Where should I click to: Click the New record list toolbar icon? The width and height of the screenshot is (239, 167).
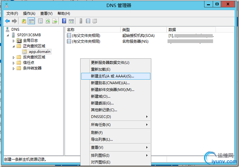pos(88,21)
